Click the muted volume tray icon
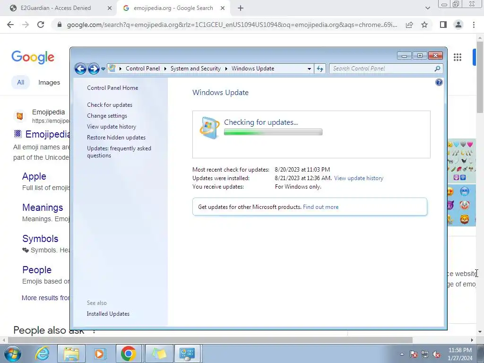The height and width of the screenshot is (363, 484). point(436,354)
